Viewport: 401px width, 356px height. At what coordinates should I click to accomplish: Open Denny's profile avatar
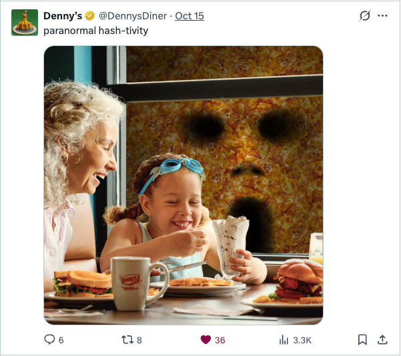coord(25,23)
